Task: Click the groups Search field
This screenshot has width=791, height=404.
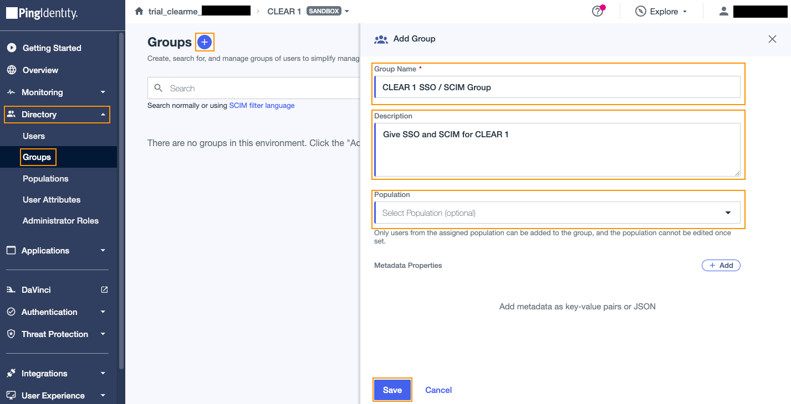Action: coord(254,88)
